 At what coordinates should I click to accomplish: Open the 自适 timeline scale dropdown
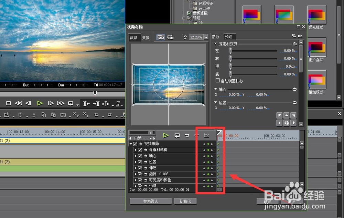pos(151,138)
